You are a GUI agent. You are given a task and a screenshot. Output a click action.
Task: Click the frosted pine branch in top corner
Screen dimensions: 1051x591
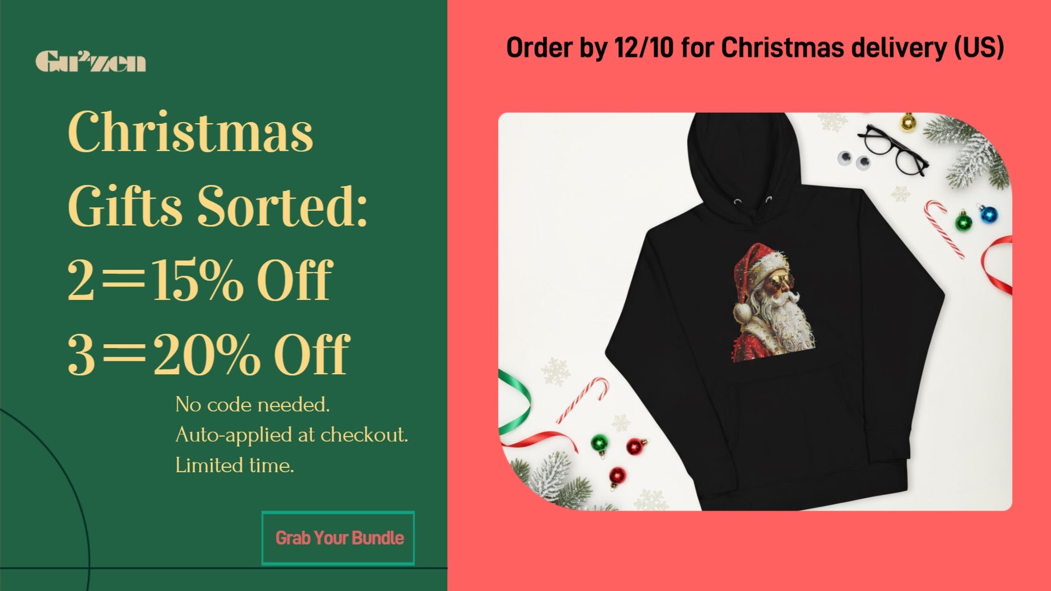970,150
